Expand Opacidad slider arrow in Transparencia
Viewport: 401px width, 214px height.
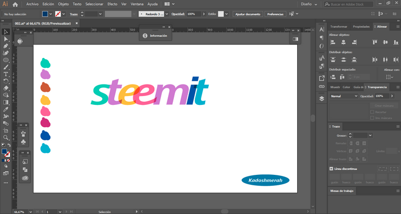pyautogui.click(x=392, y=96)
